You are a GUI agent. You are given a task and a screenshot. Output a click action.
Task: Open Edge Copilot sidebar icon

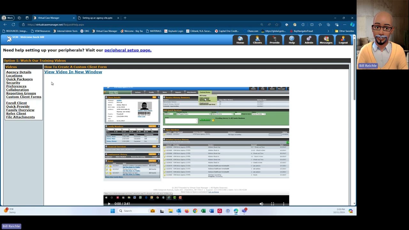(x=352, y=25)
